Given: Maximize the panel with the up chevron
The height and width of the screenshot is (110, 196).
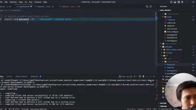Looking at the screenshot, I should [150, 76].
